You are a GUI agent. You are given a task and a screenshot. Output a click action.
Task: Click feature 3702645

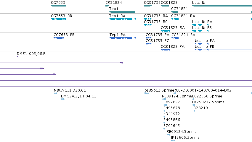[164, 129]
